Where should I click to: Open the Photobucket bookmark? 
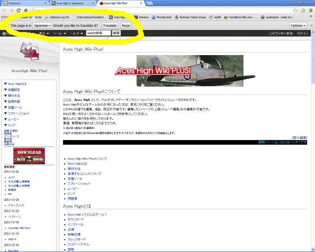click(x=161, y=17)
